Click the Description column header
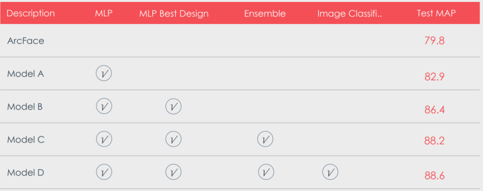This screenshot has height=191, width=483. (x=31, y=14)
